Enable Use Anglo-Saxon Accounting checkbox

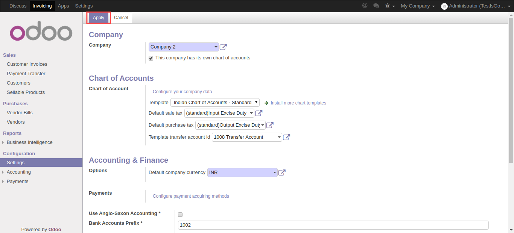[x=180, y=215]
